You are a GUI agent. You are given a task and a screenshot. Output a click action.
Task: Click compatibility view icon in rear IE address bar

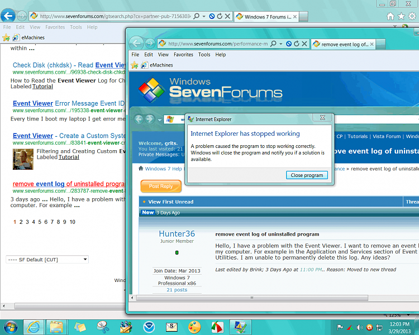(212, 16)
